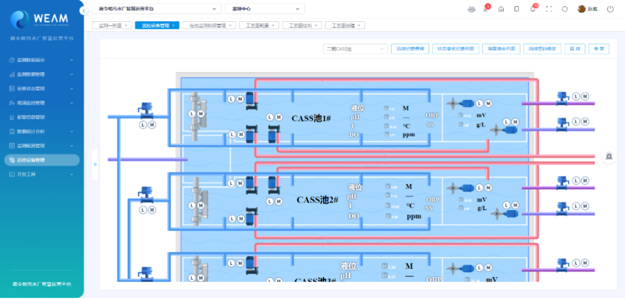Viewport: 625px width, 299px height.
Task: Expand the side panel with the » handle
Action: pos(95,164)
